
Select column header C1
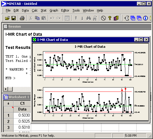tap(22, 103)
